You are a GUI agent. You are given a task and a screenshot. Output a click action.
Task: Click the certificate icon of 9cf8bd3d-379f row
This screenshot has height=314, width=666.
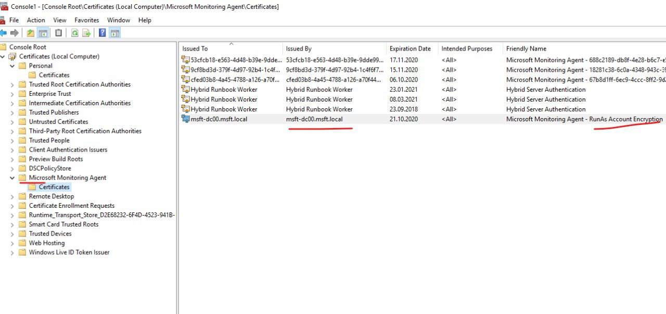(x=185, y=69)
